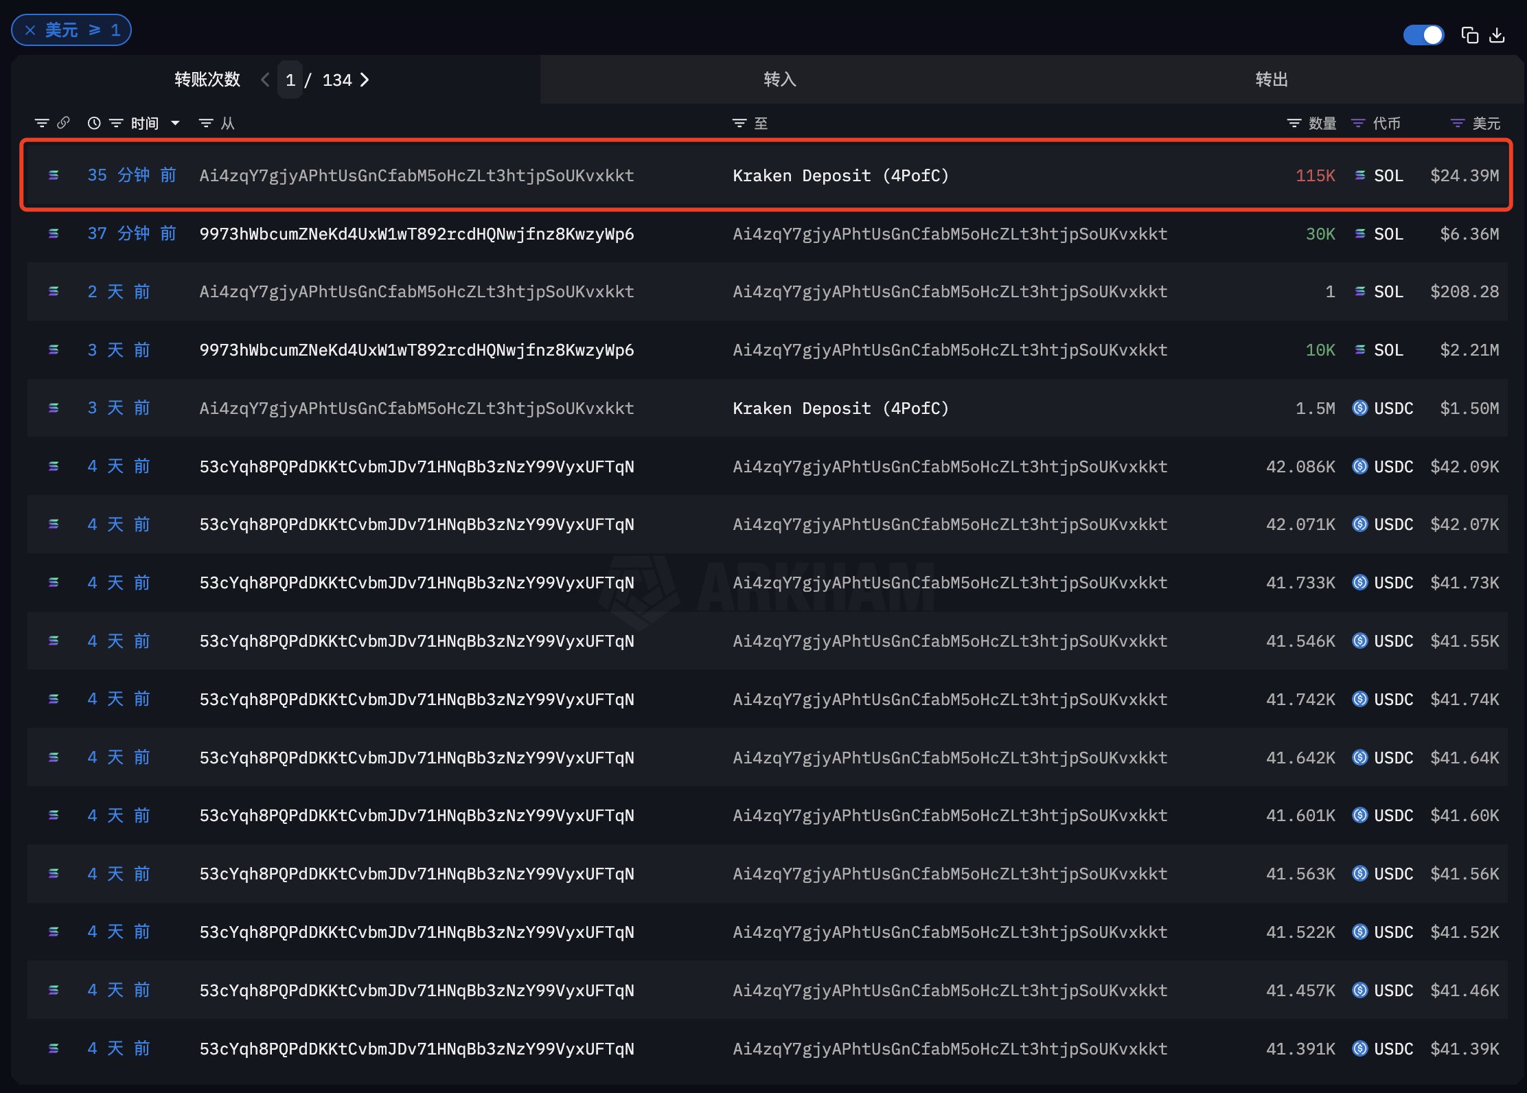This screenshot has width=1527, height=1093.
Task: Click the $2.21M value cell
Action: tap(1469, 350)
